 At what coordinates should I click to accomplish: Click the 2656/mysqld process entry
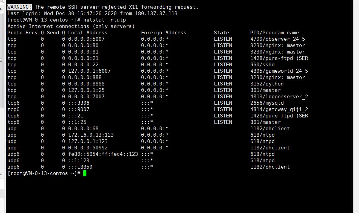(x=267, y=103)
